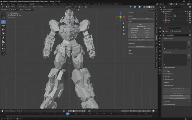
Task: Select solid viewport shading
Action: [149, 7]
